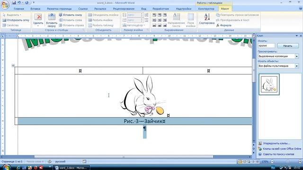Switch to the Вид tab
The image size is (303, 170).
(x=143, y=8)
